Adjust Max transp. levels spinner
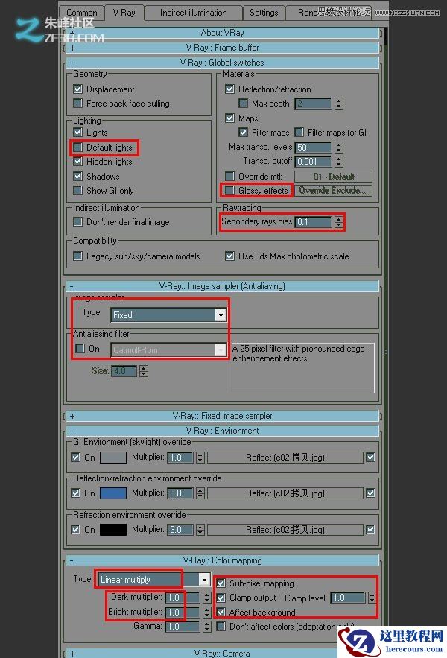 [x=339, y=148]
